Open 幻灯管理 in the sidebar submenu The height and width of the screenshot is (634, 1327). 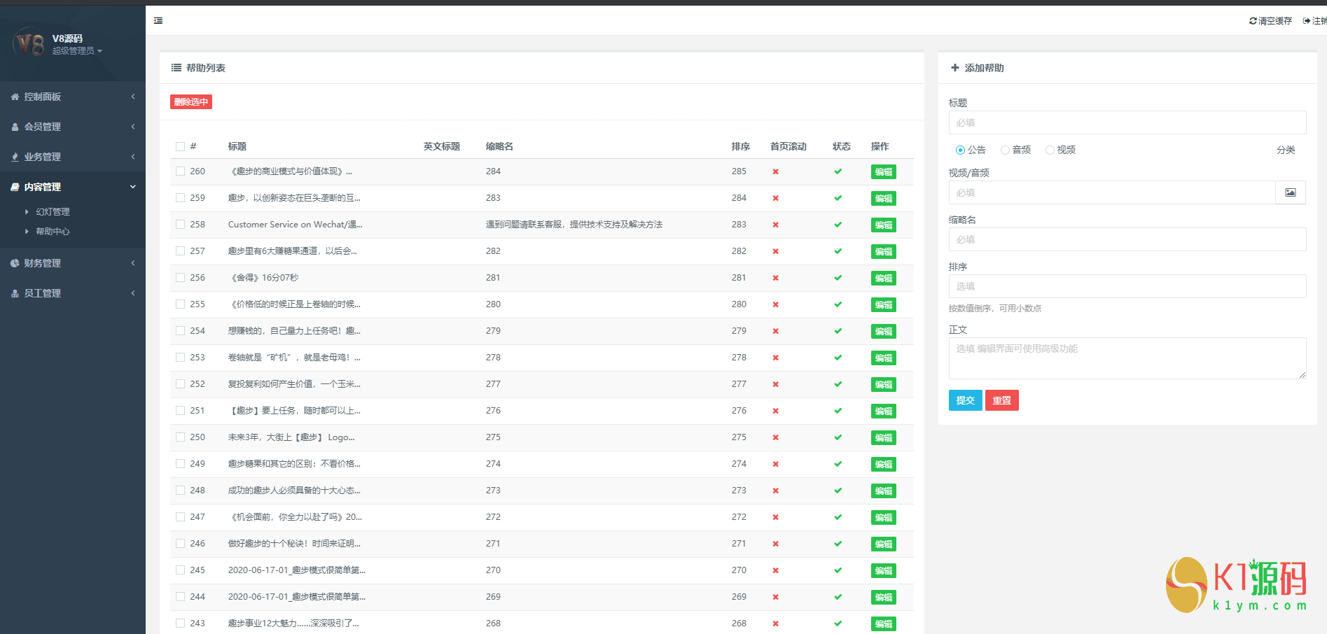click(x=53, y=212)
